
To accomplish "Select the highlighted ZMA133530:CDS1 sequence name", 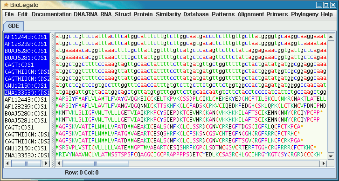I will pyautogui.click(x=27, y=92).
